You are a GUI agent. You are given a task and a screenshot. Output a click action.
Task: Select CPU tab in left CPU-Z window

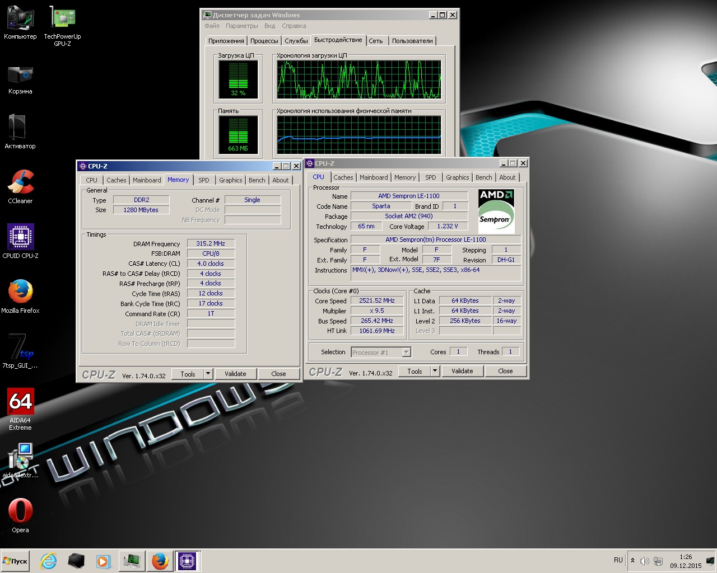tap(91, 180)
